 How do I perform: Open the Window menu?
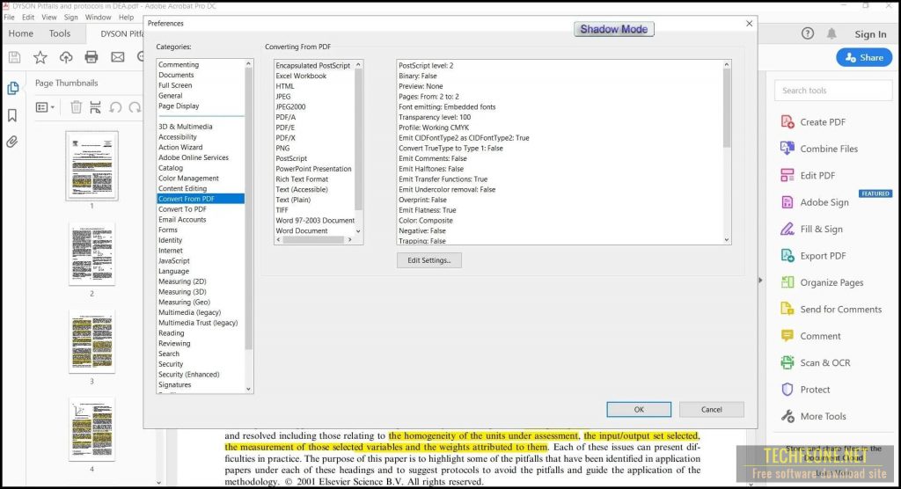click(99, 18)
